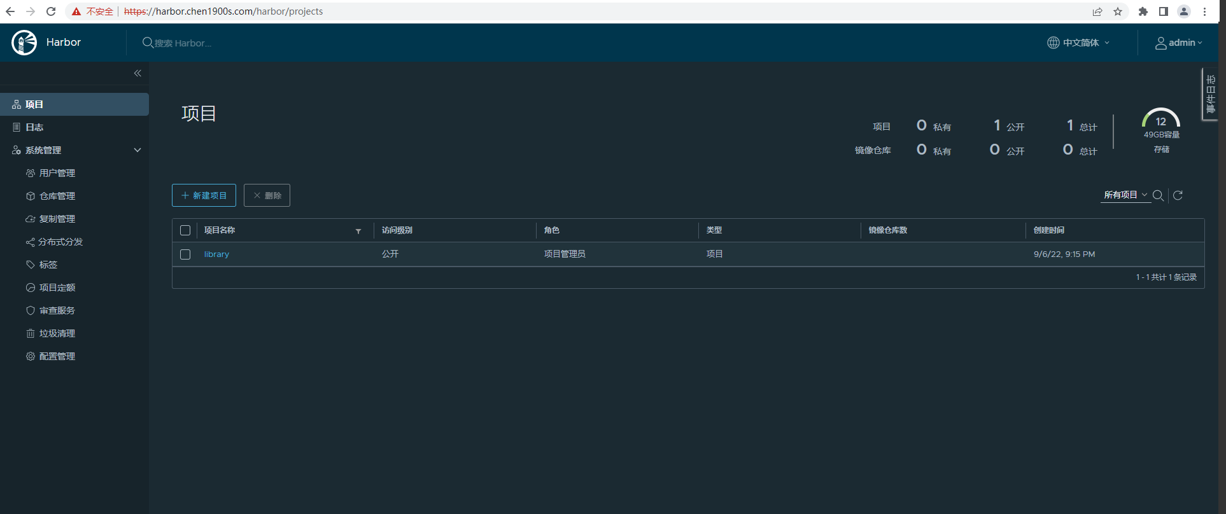Expand the 所有项目 filter dropdown

(x=1125, y=195)
